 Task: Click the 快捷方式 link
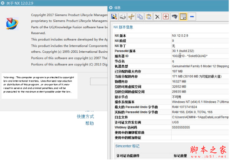point(85,116)
